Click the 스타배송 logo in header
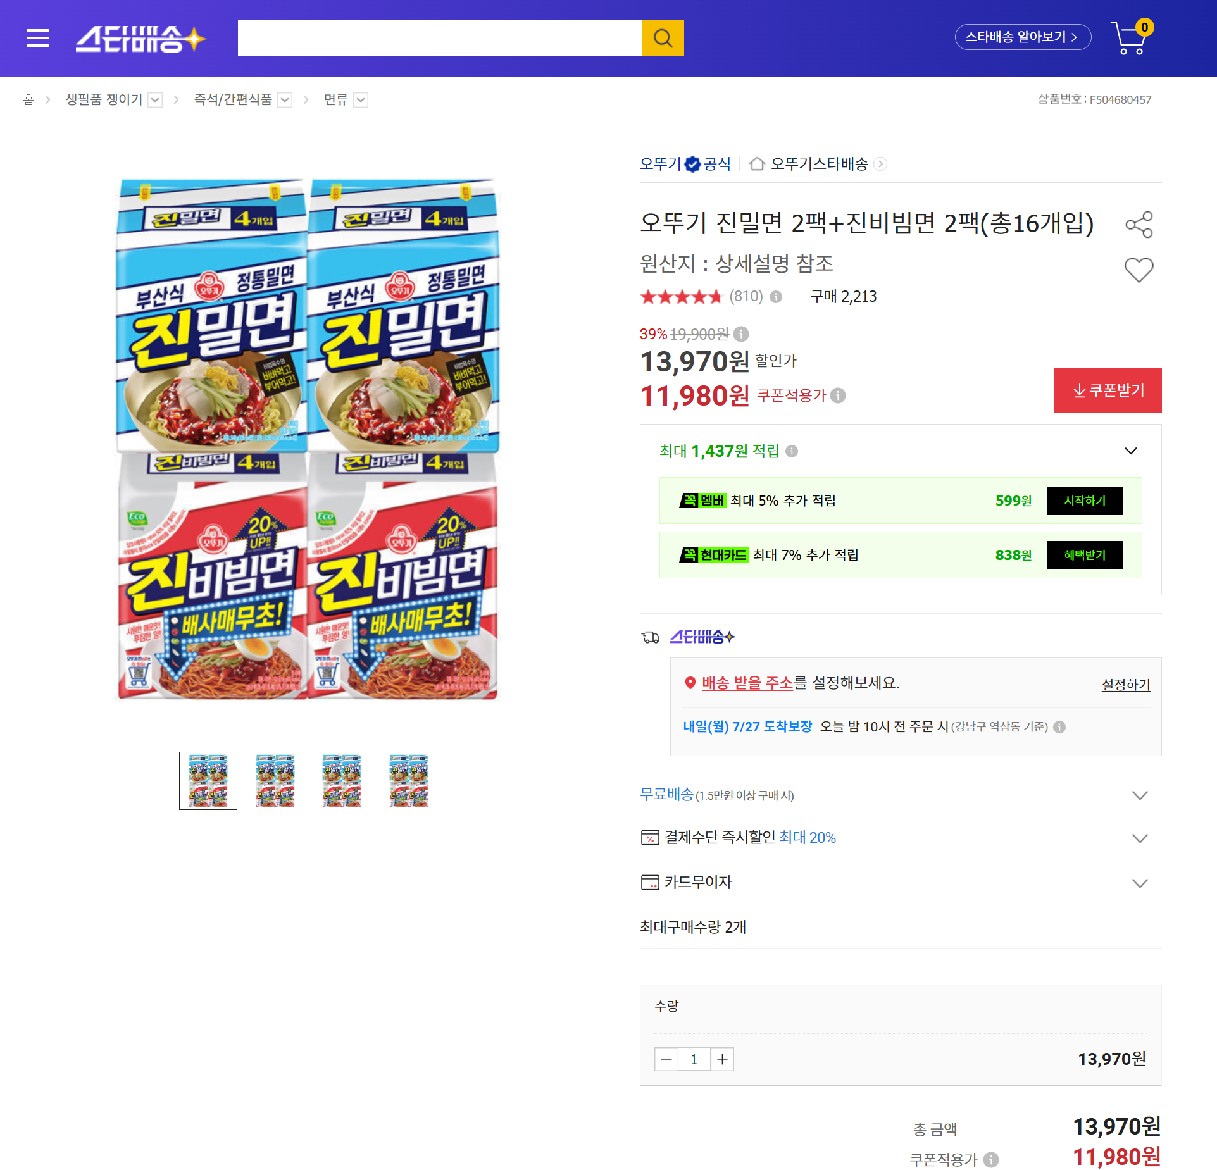 pyautogui.click(x=140, y=38)
